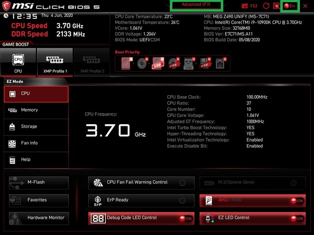Viewport: 314px width, 235px height.
Task: Click the EZ Mode label
Action: click(x=15, y=81)
